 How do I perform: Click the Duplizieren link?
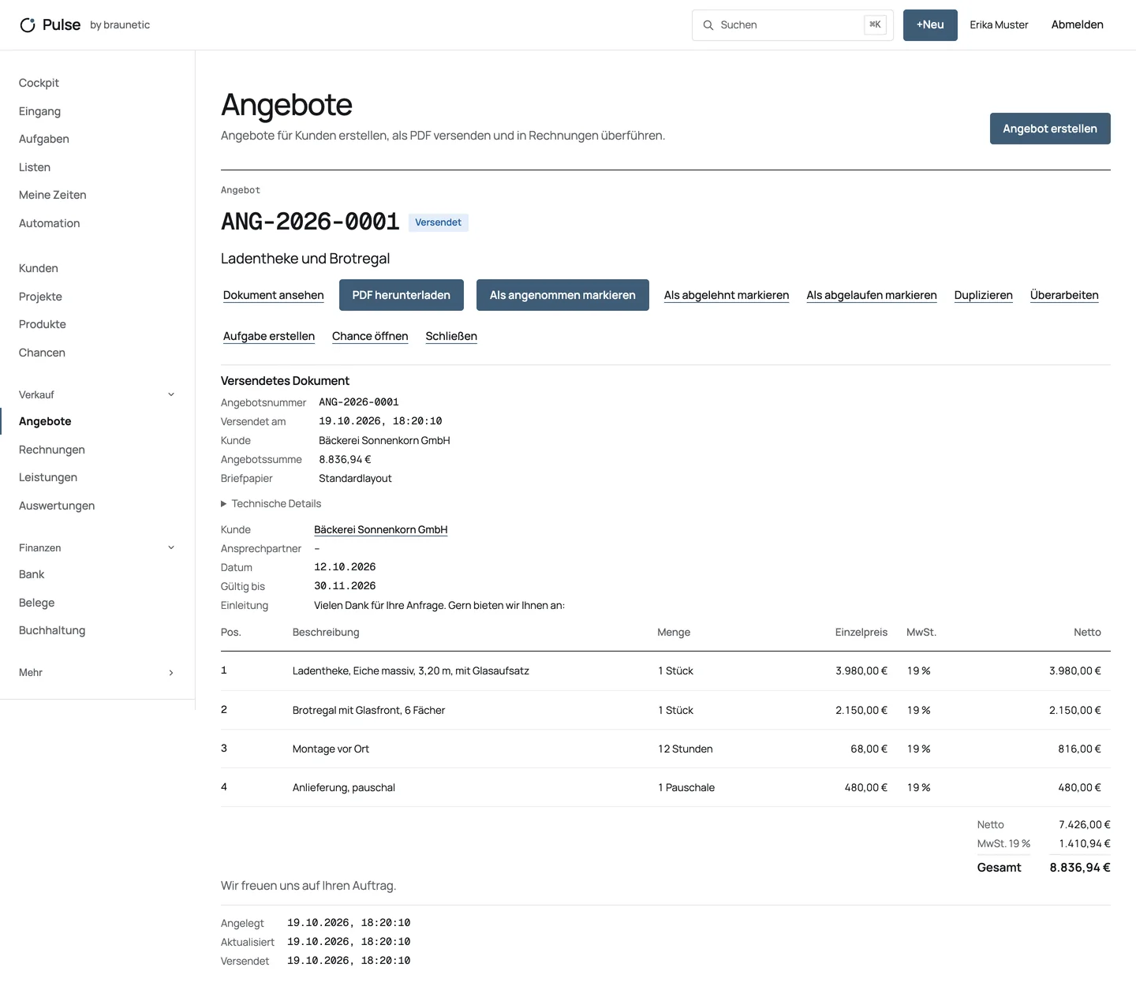pyautogui.click(x=984, y=295)
